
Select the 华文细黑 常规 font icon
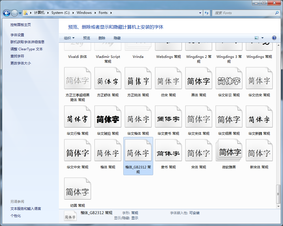pos(229,117)
